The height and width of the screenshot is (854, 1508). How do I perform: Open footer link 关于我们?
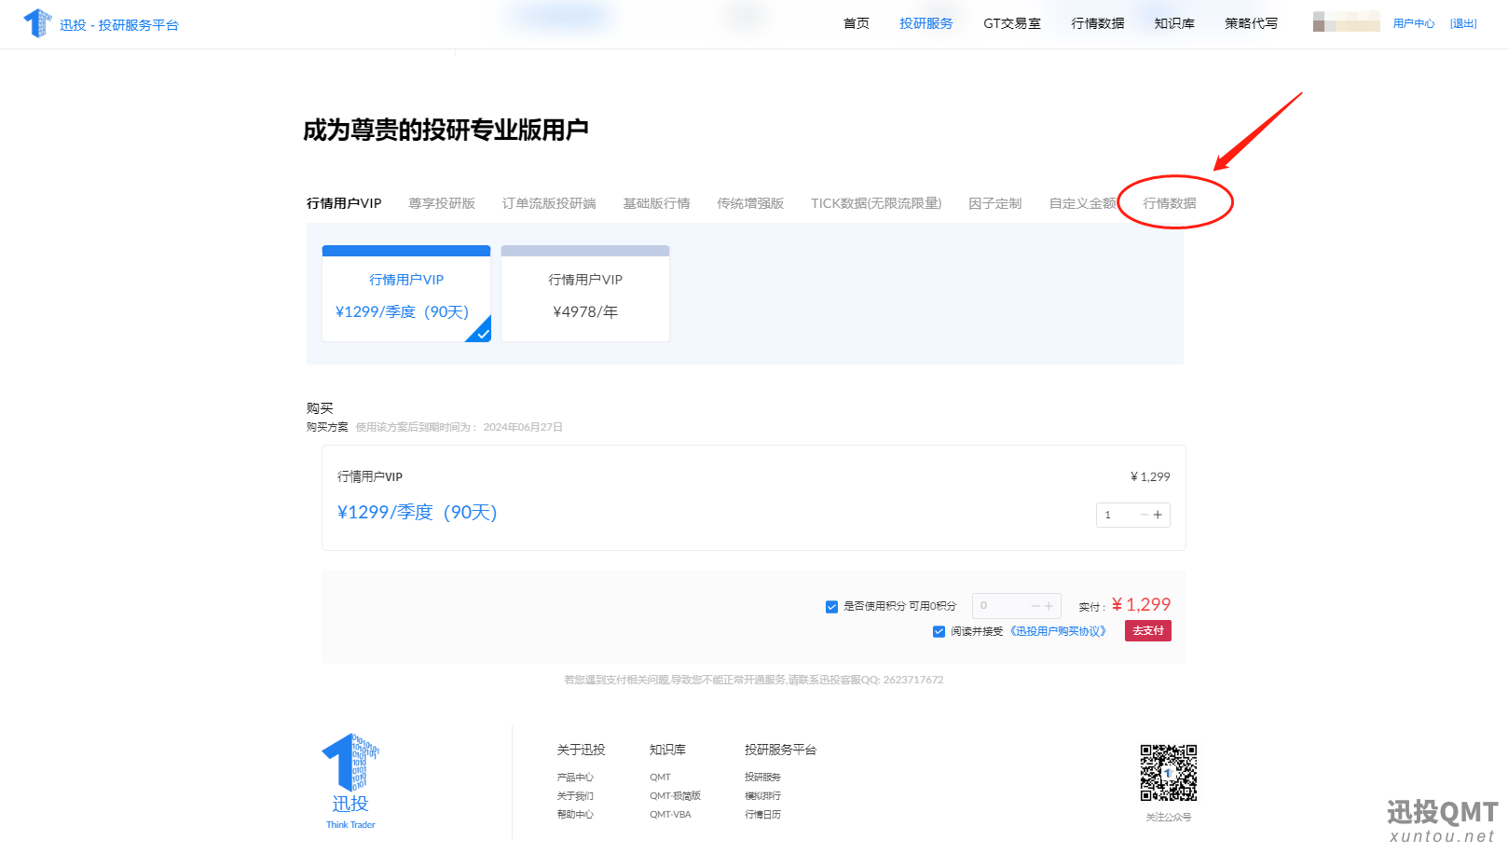coord(575,796)
